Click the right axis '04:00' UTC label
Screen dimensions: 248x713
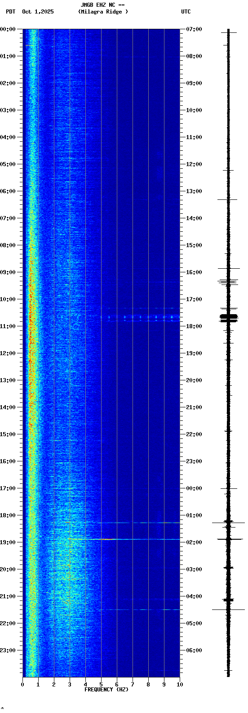[194, 596]
